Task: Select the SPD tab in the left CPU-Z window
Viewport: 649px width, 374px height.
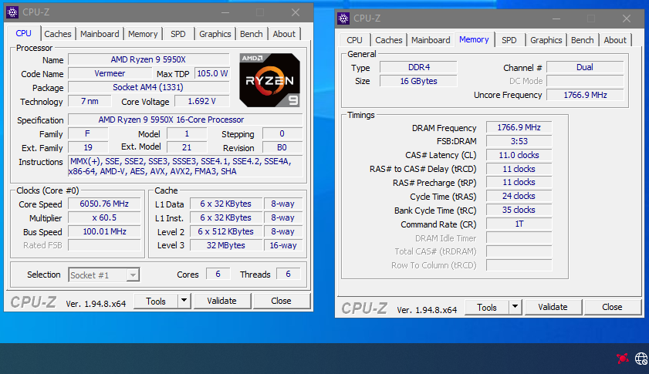Action: pyautogui.click(x=178, y=34)
